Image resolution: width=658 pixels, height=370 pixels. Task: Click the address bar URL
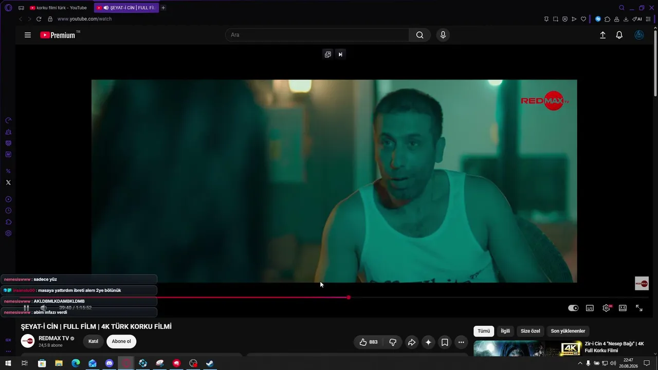pyautogui.click(x=84, y=19)
